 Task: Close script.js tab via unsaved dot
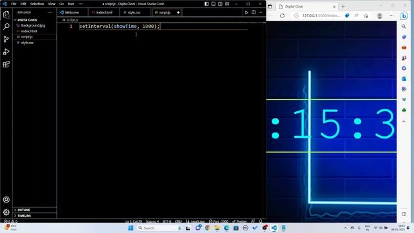tap(179, 12)
